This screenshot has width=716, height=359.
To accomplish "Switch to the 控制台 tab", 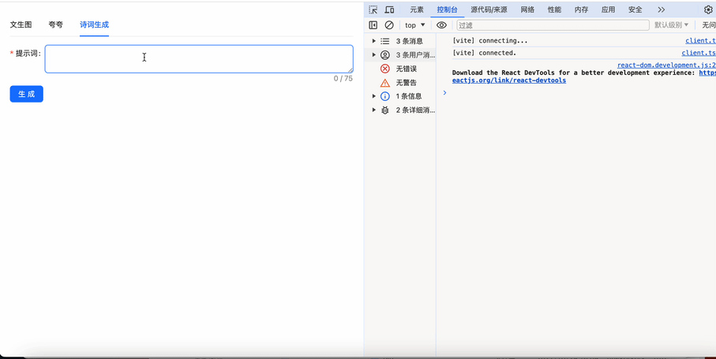I will [x=447, y=9].
